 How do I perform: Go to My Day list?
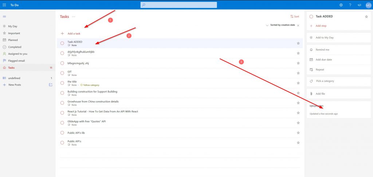click(13, 26)
